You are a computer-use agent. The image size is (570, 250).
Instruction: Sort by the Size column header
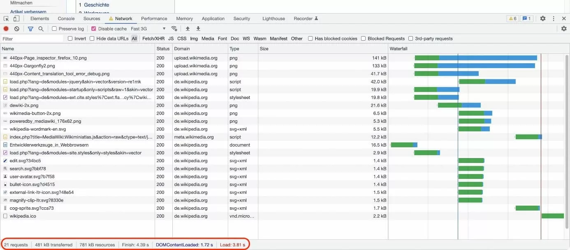(x=323, y=48)
